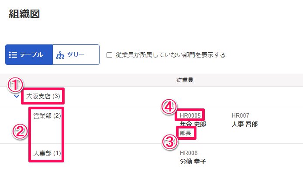
Task: Click employee number HR008
Action: click(189, 153)
